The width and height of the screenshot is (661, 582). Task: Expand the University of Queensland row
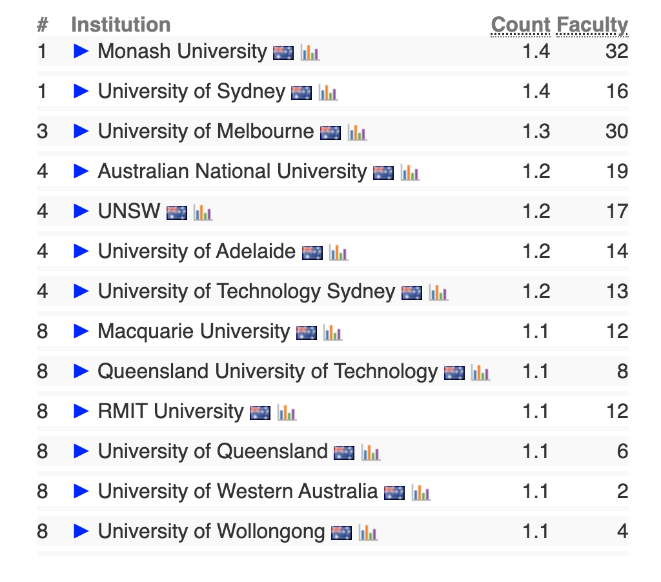click(x=81, y=452)
